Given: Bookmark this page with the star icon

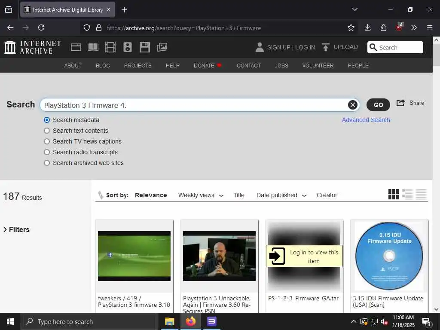Looking at the screenshot, I should pyautogui.click(x=351, y=27).
